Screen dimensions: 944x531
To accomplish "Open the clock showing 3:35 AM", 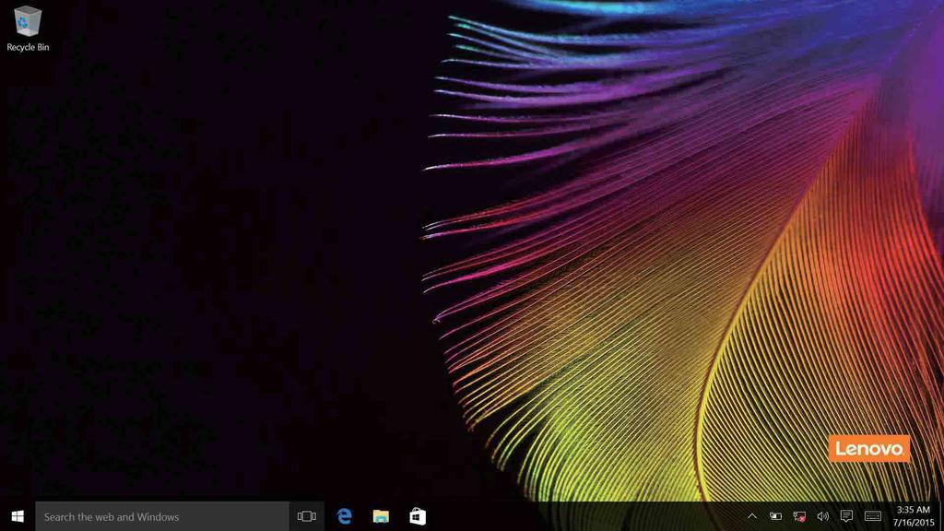I will point(914,516).
